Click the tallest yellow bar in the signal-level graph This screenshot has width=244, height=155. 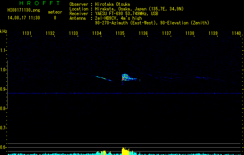pyautogui.click(x=123, y=151)
